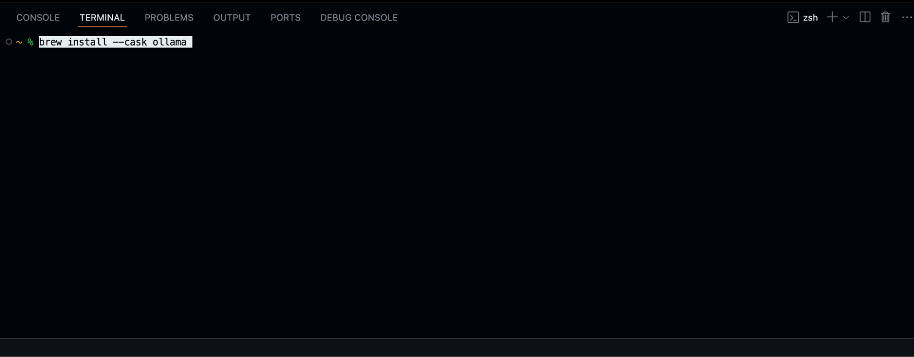Expand the launch profile chevron dropdown
This screenshot has width=914, height=357.
[846, 17]
